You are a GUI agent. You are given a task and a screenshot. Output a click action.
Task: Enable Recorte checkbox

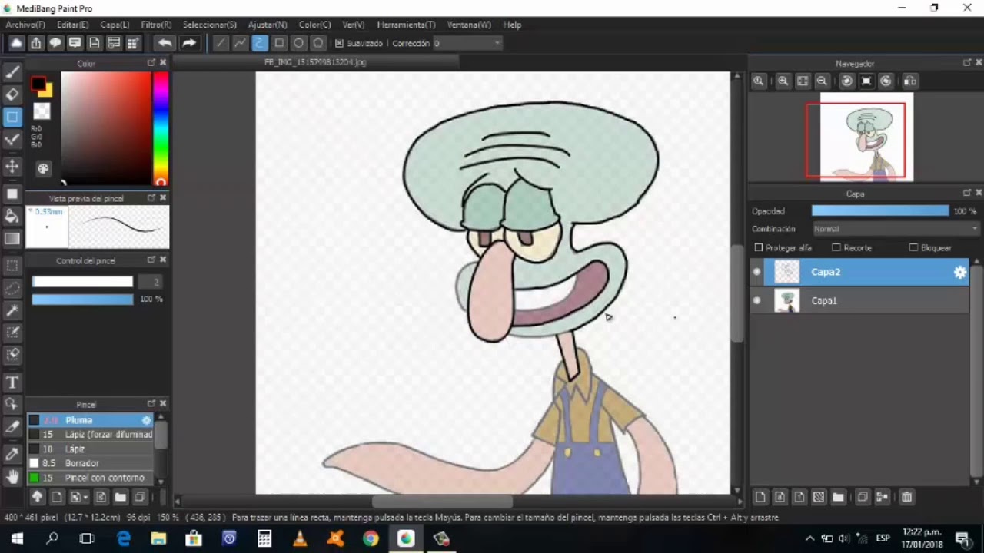[836, 247]
